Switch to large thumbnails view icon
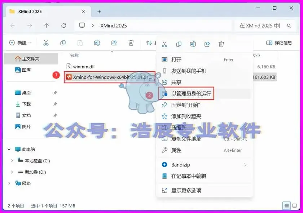Screen dimensions: 303x213 (x=294, y=206)
